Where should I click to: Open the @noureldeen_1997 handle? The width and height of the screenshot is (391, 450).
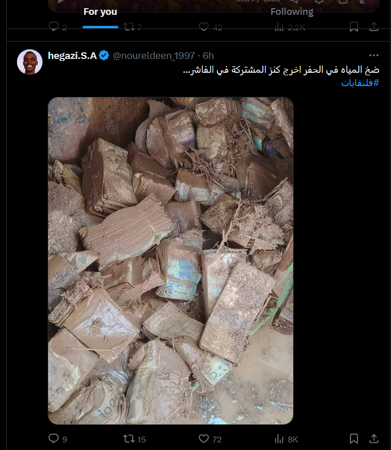(154, 56)
